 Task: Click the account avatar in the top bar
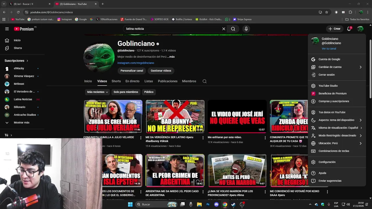tap(360, 29)
